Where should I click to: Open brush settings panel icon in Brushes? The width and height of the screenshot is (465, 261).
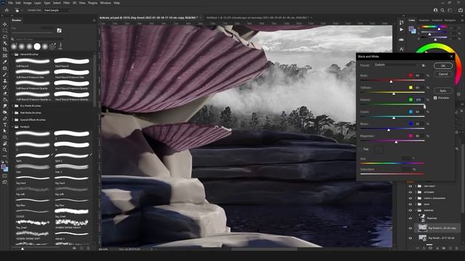tap(59, 30)
